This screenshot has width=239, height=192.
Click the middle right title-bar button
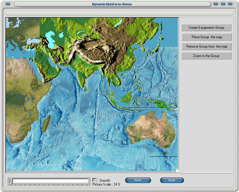coord(223,4)
